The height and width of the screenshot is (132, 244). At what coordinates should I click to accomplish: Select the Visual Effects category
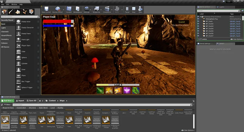[6, 35]
